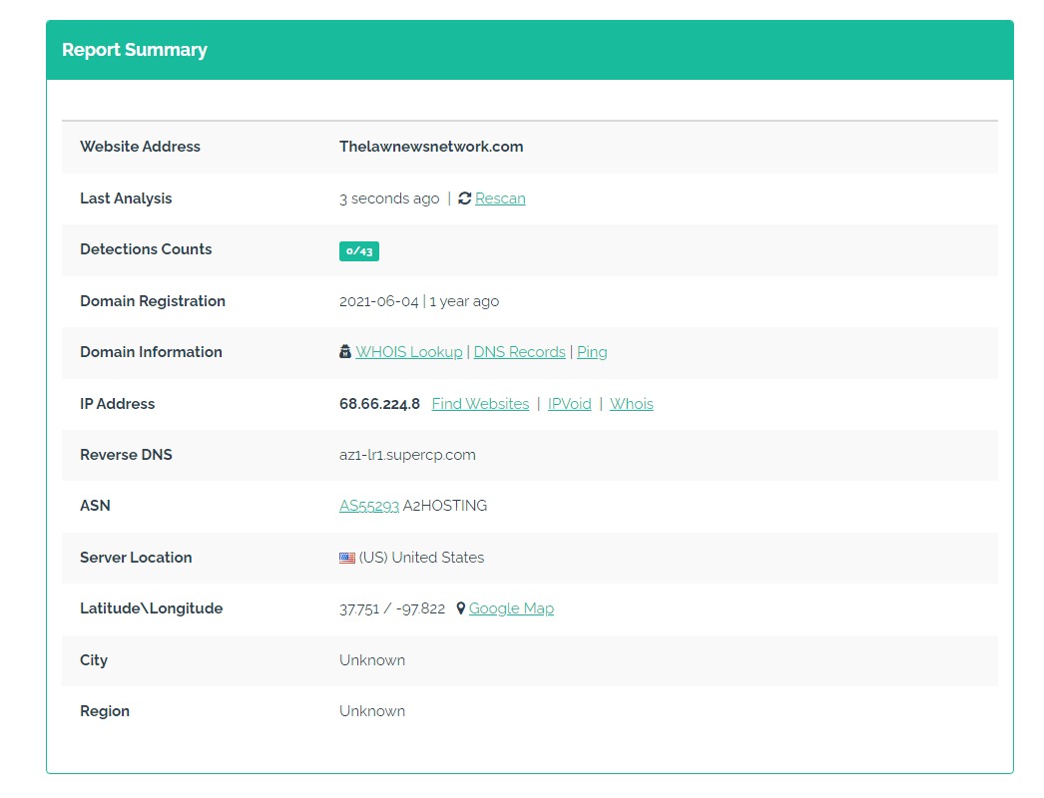Screen dimensions: 1044x798
Task: Click the Unknown value in Region row
Action: (372, 711)
